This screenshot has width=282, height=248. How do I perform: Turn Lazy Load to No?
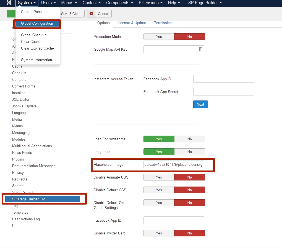point(189,152)
